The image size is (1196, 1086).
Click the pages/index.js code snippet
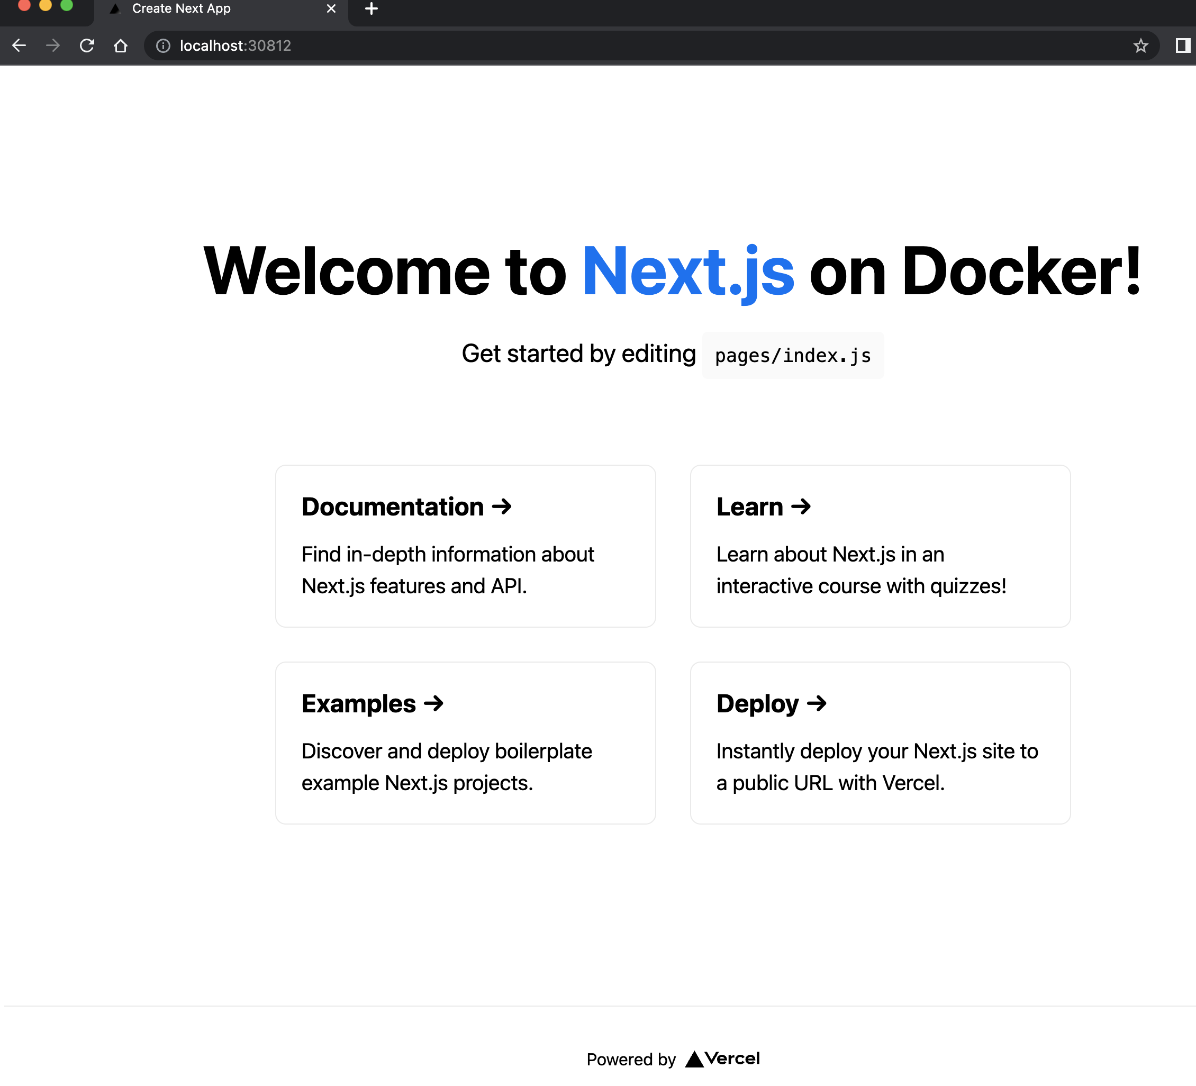(x=793, y=356)
